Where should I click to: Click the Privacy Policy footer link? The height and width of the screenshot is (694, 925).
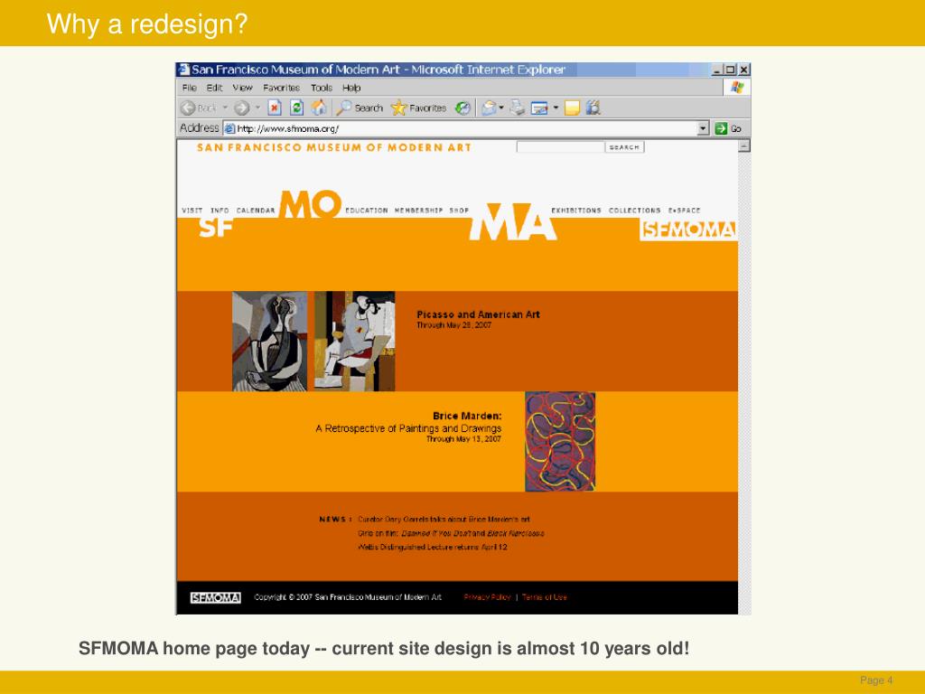487,597
